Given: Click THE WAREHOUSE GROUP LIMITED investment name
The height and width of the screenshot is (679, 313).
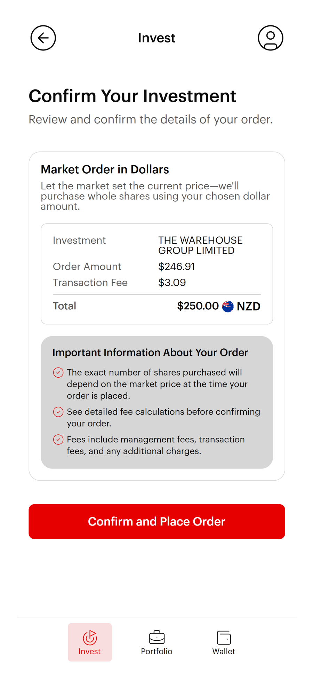Looking at the screenshot, I should (x=200, y=245).
